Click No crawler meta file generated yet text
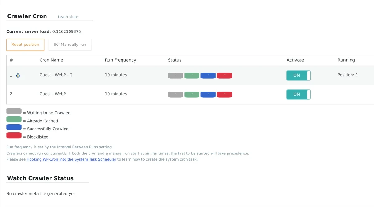Viewport: 374px width, 207px height. (41, 194)
